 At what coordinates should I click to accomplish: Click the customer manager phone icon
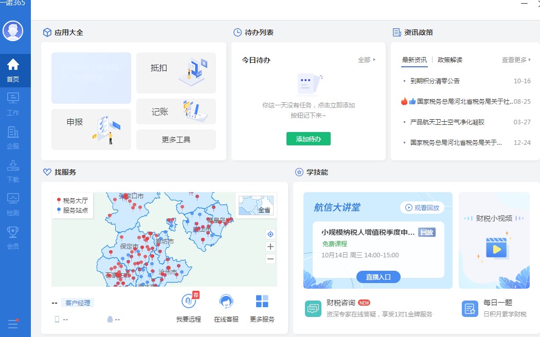pyautogui.click(x=57, y=319)
